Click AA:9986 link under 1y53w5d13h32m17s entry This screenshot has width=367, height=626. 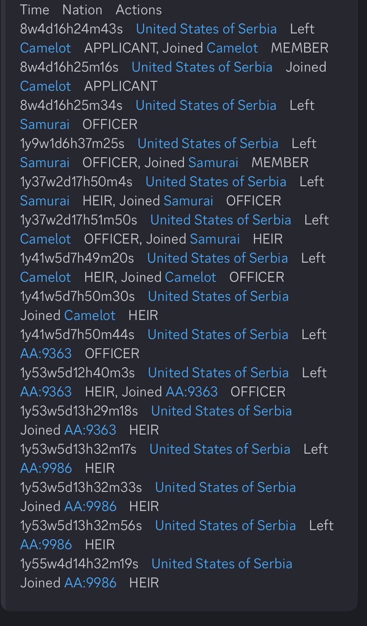point(46,468)
